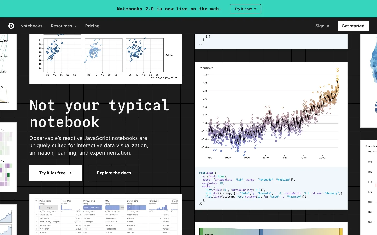Click the Observable logo icon
The image size is (377, 235).
(11, 26)
